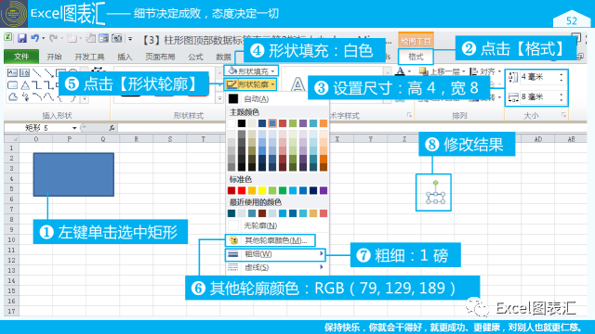Open the 粗细(W) weight submenu
595x334 pixels.
[x=275, y=253]
